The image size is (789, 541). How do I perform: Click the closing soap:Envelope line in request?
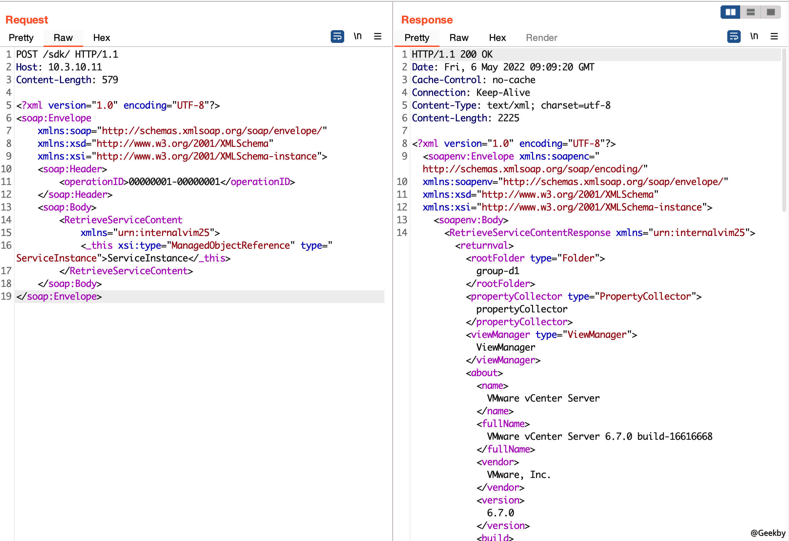[59, 296]
